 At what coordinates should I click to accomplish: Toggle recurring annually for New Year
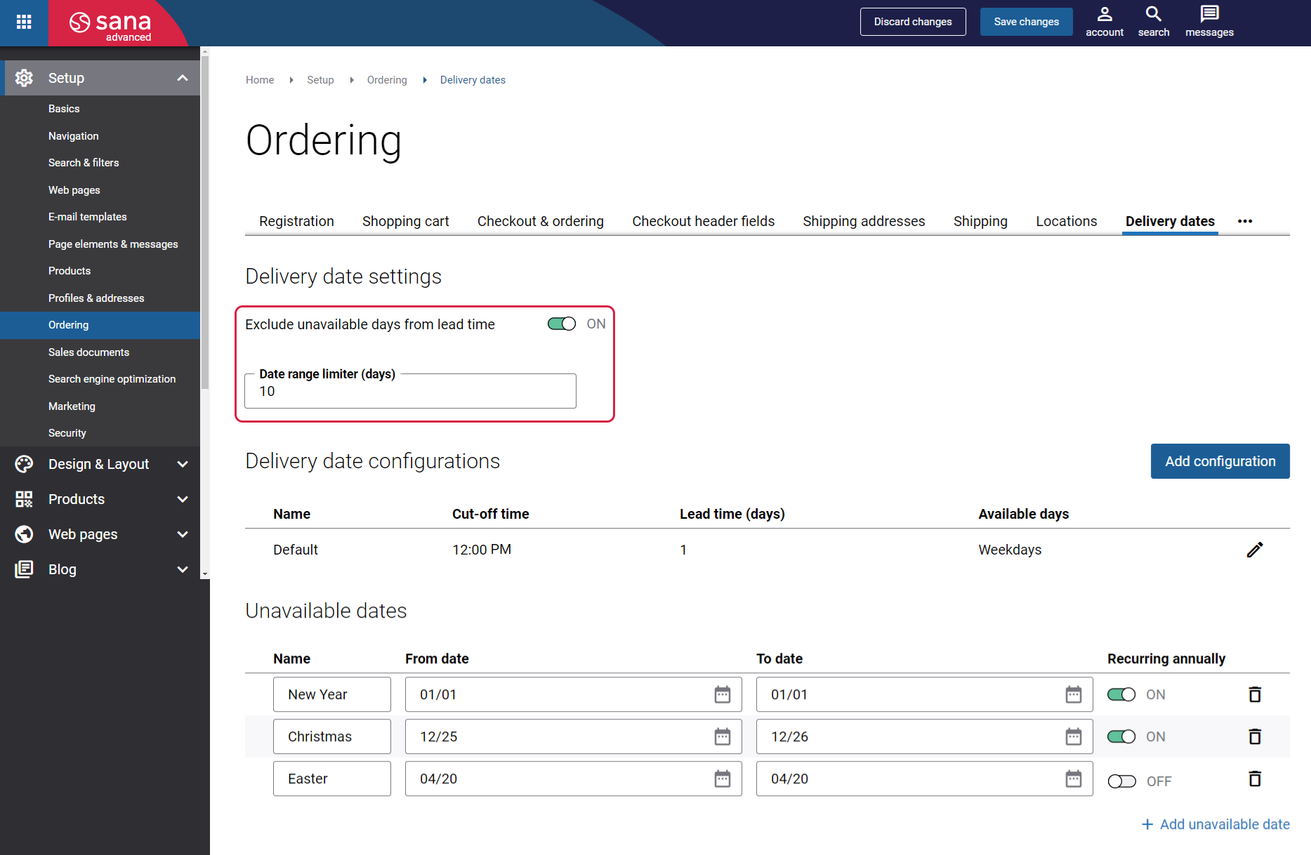point(1121,694)
